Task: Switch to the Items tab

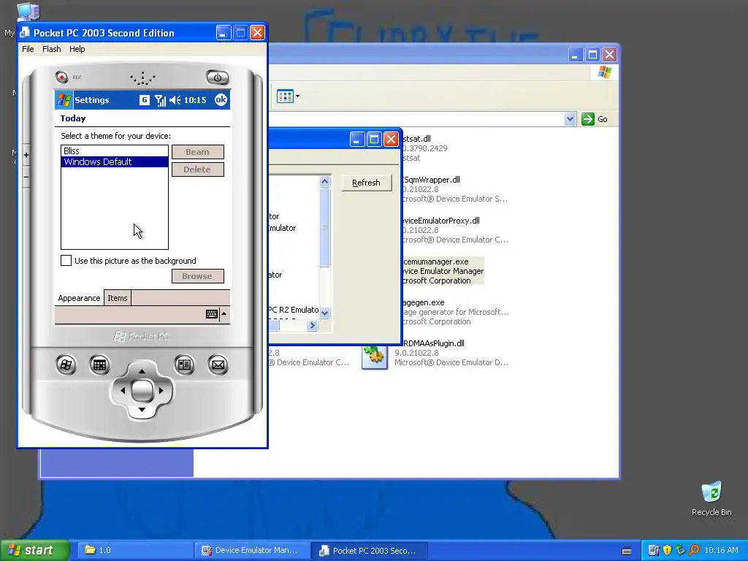Action: (x=118, y=298)
